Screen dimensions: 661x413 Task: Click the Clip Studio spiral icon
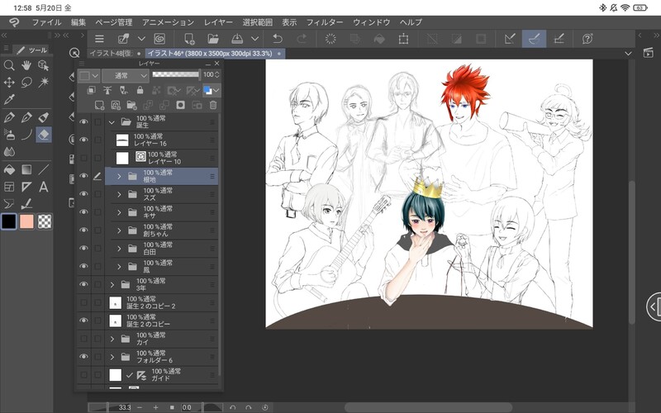(x=159, y=39)
